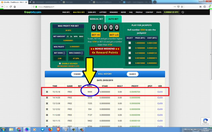This screenshot has width=212, height=132.
Task: Click the page vertical scrollbar
Action: [x=211, y=54]
